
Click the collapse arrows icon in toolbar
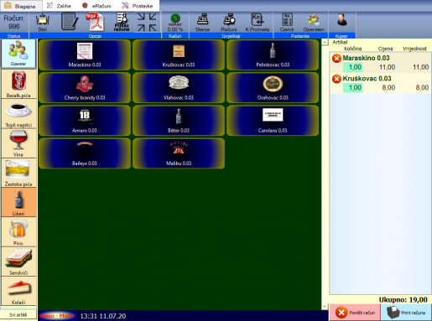(x=147, y=22)
